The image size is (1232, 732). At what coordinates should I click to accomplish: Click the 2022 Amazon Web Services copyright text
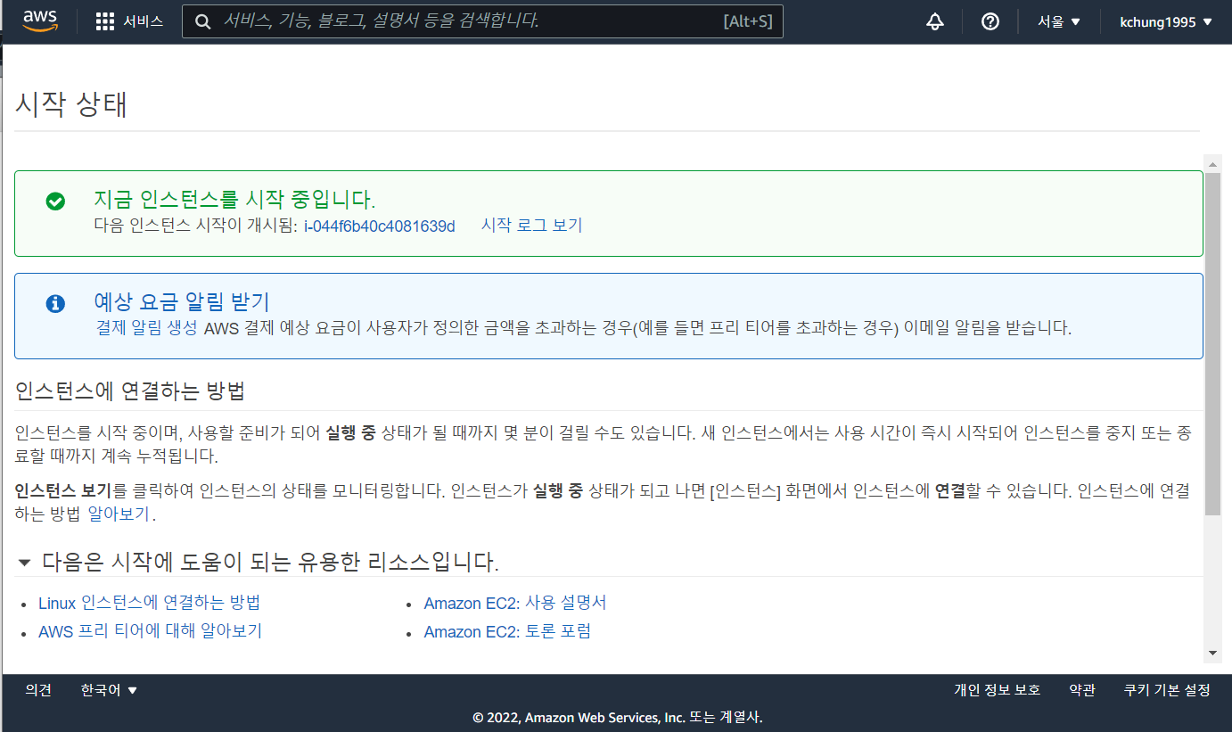point(618,717)
